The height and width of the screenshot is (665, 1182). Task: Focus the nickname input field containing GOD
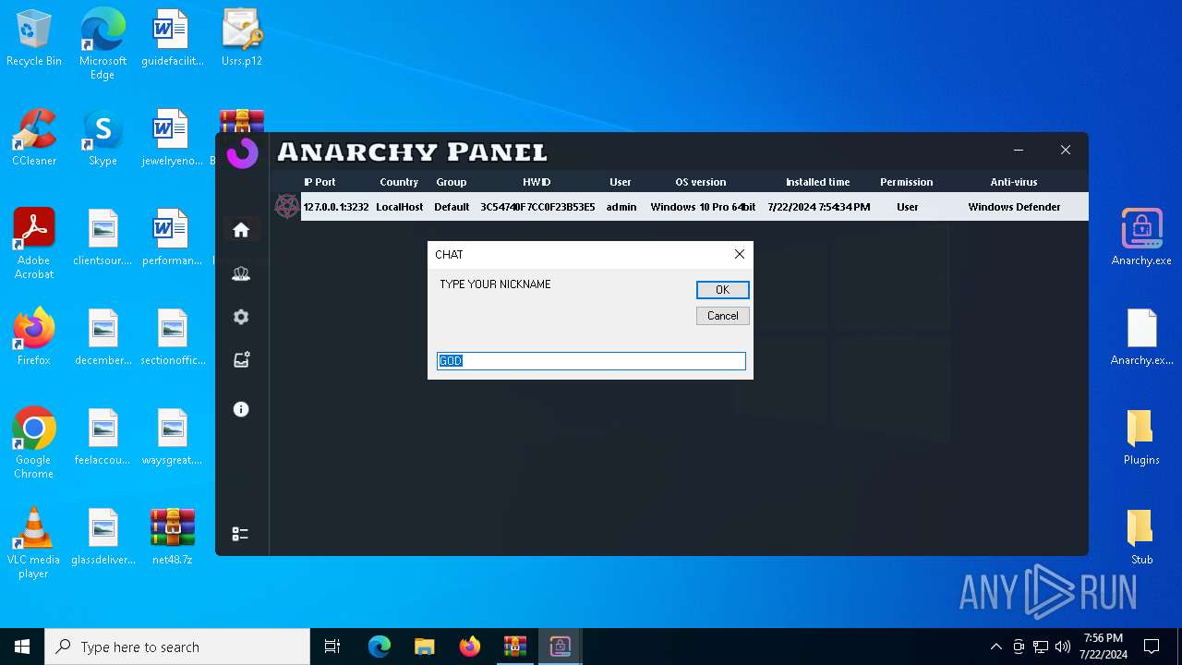click(591, 361)
